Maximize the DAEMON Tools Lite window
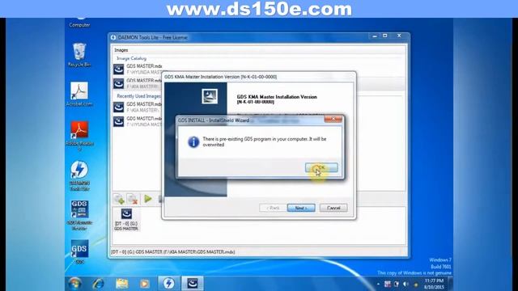Viewport: 518px width, 291px height. (385, 36)
